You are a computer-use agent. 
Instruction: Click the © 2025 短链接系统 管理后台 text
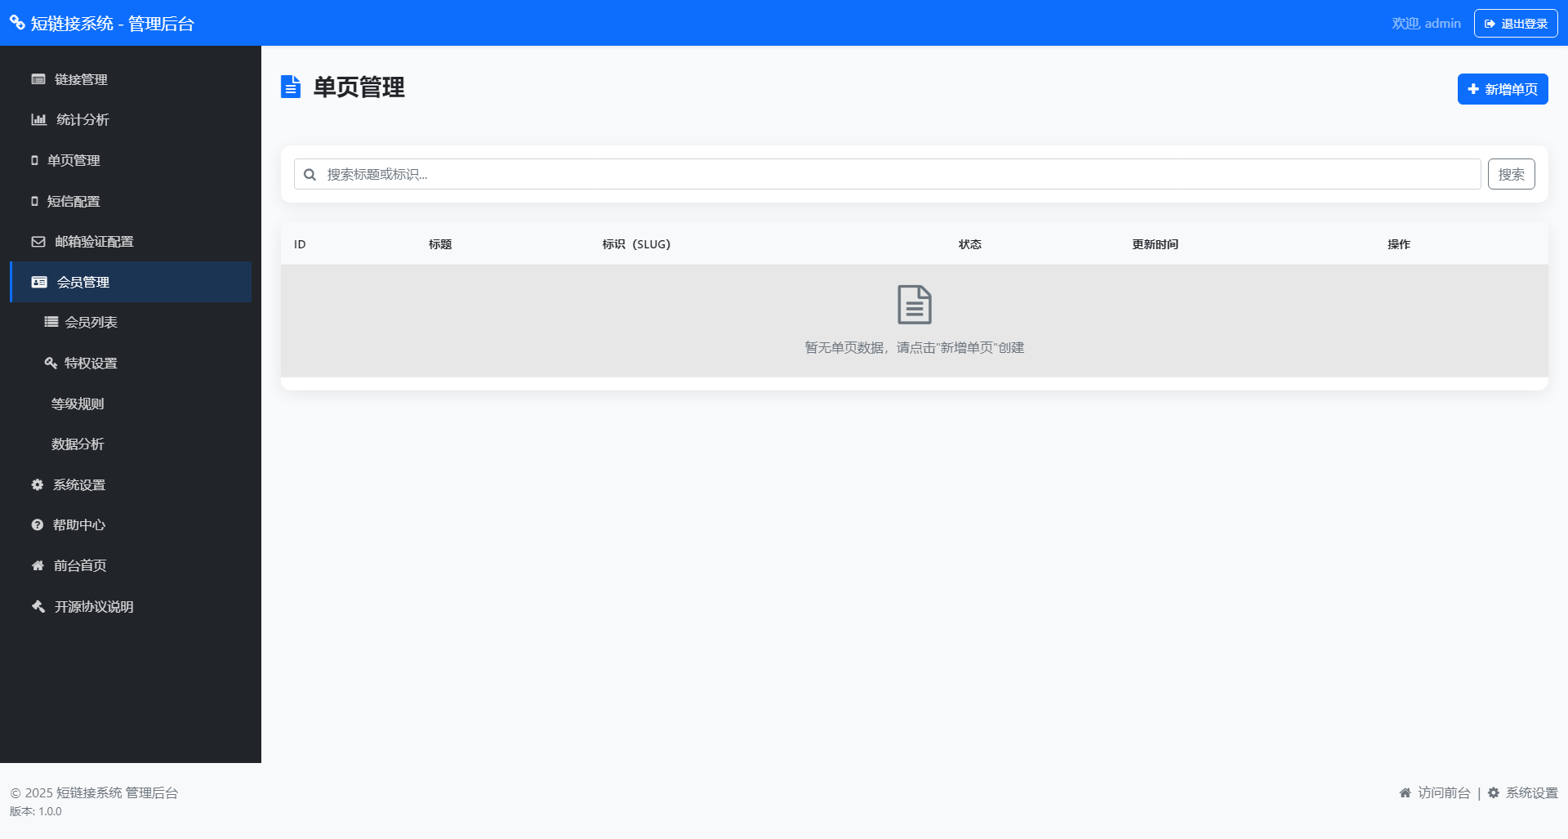pos(94,792)
